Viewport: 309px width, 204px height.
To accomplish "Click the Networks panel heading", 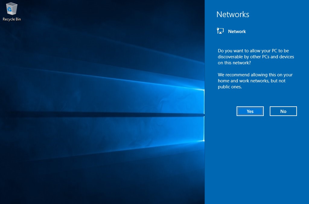I will pyautogui.click(x=233, y=14).
